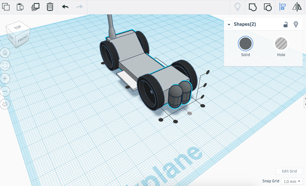
Task: Show all hidden objects via the lightbulb icon
Action: pos(237,7)
